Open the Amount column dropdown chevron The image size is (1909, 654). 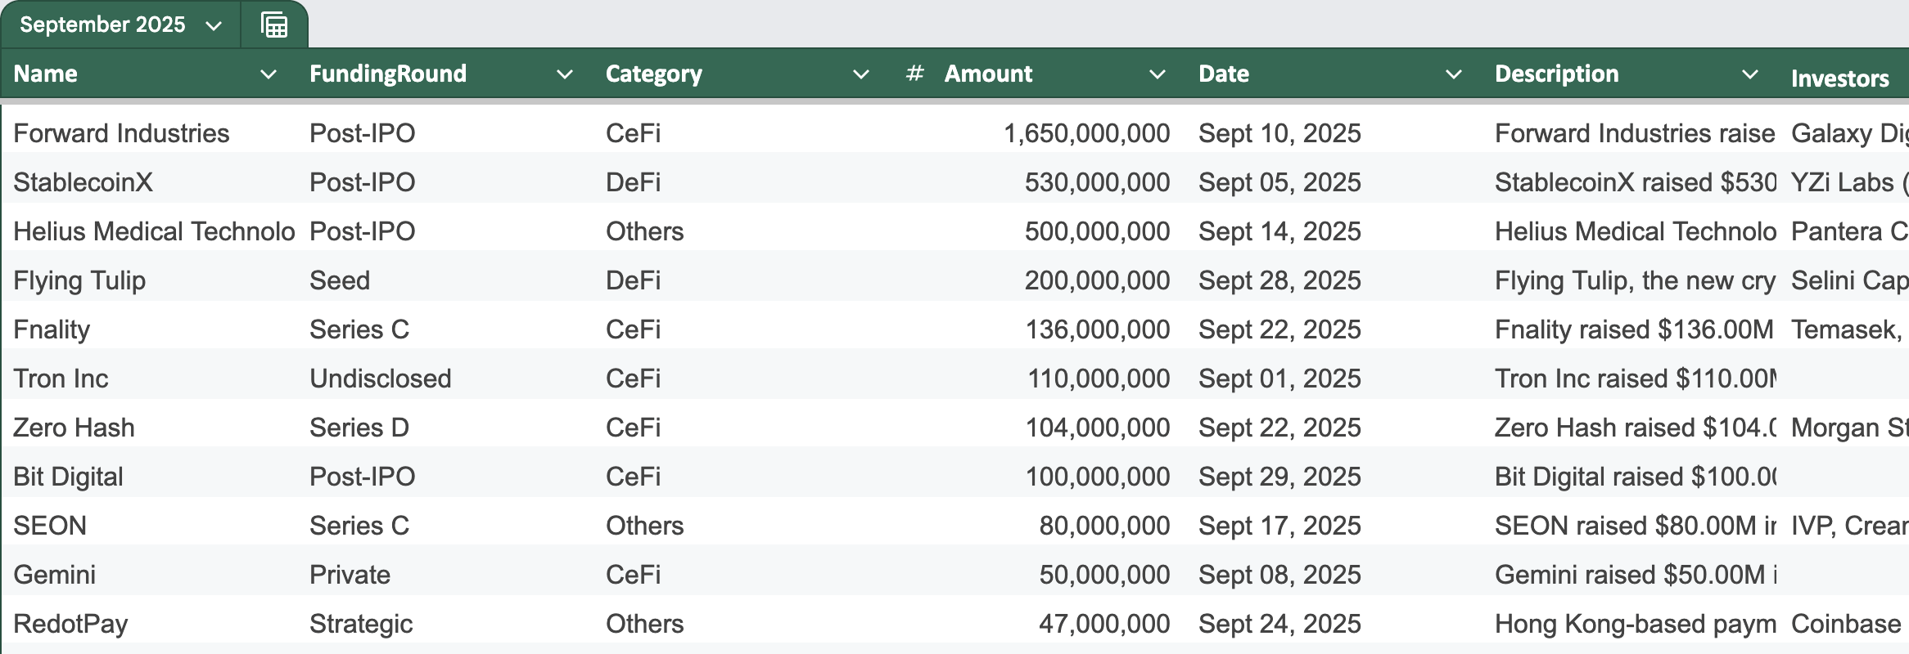click(x=1157, y=74)
